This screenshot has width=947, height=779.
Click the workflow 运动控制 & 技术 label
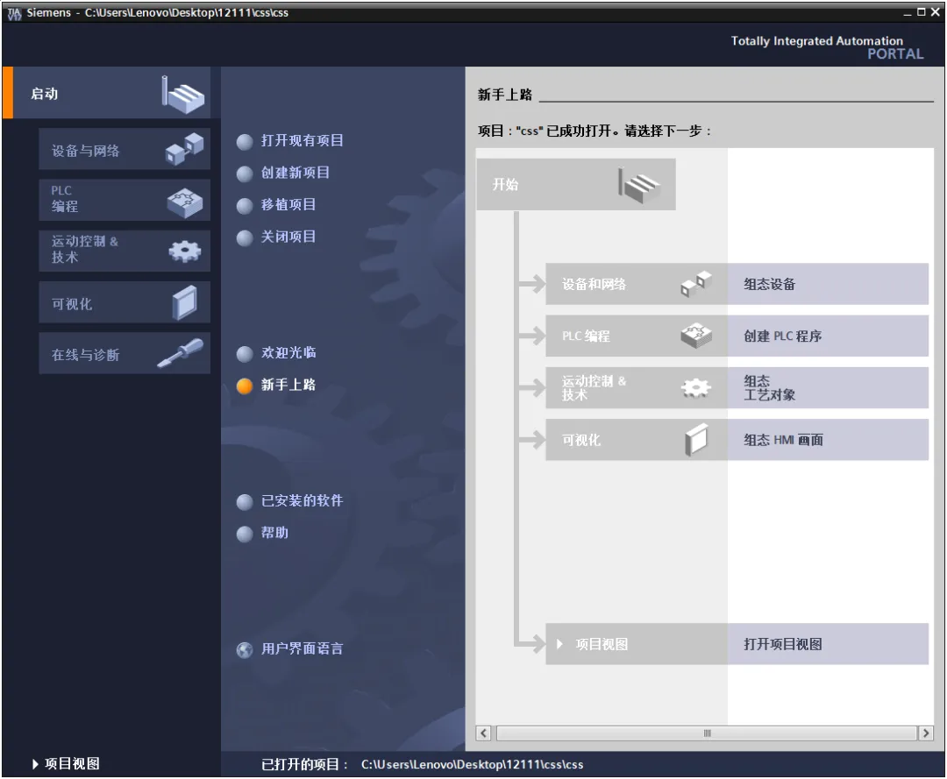click(594, 388)
